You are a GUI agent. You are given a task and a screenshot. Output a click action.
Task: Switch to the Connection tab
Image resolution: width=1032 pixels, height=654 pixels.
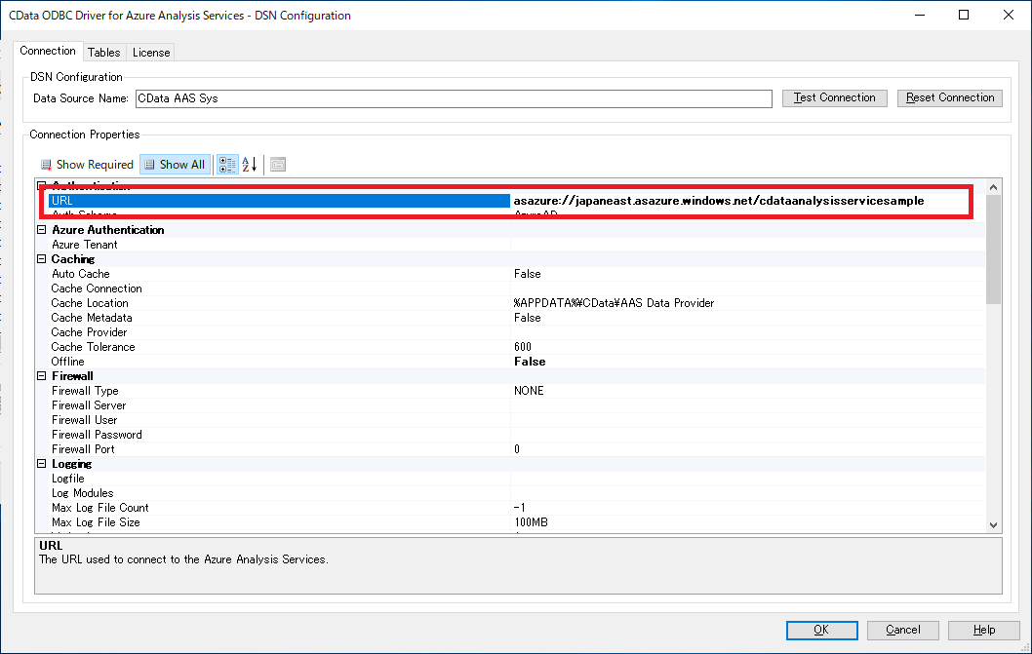(x=48, y=51)
